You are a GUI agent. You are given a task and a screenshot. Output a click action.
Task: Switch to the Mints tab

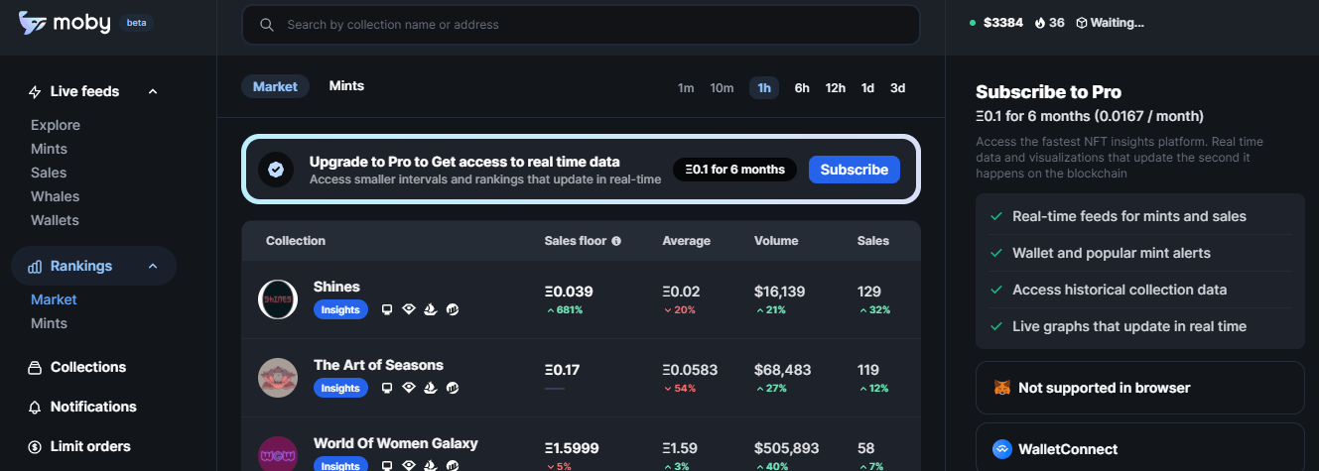[x=346, y=86]
